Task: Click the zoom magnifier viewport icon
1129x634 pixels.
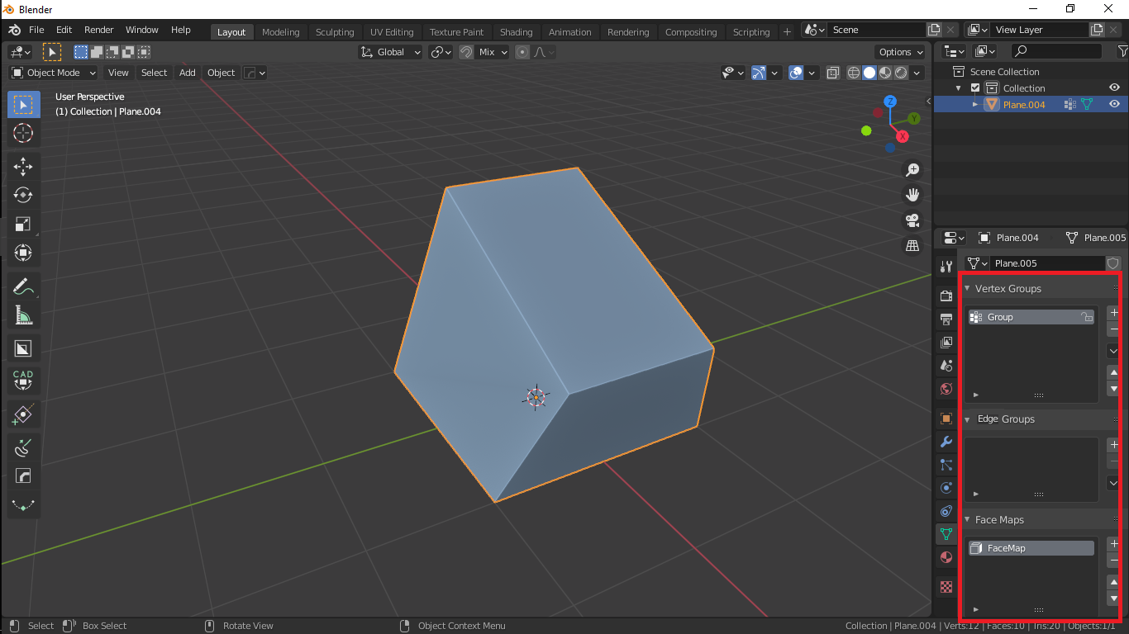Action: pos(912,169)
